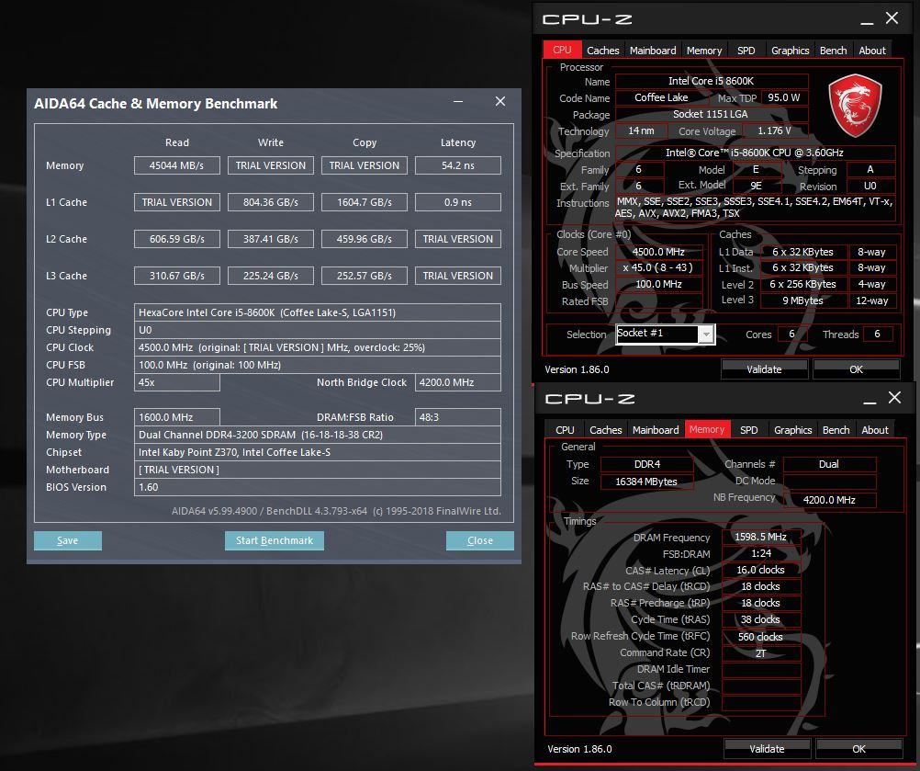Click Close button in AIDA64 window
The height and width of the screenshot is (771, 920).
(480, 541)
